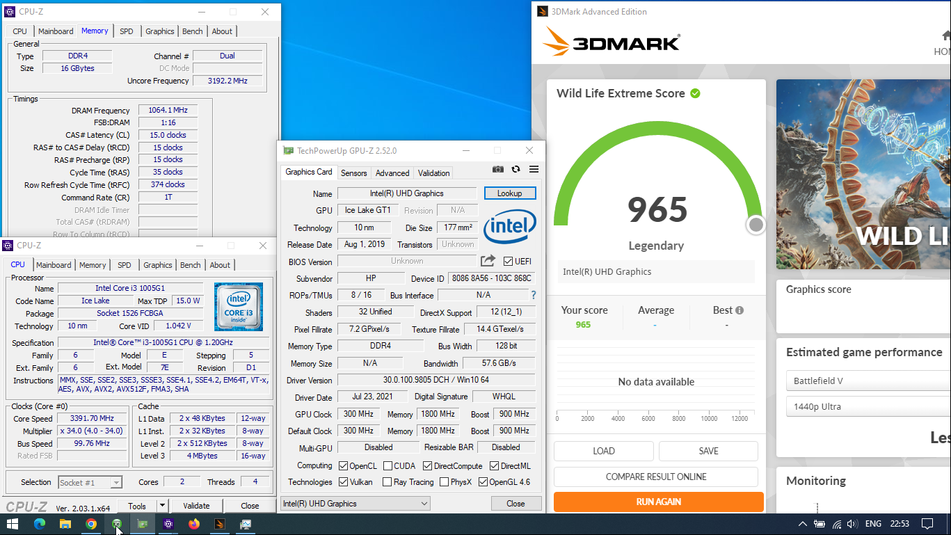Click the CPU-Z taskbar icon
Screen dimensions: 951x535
coord(168,524)
